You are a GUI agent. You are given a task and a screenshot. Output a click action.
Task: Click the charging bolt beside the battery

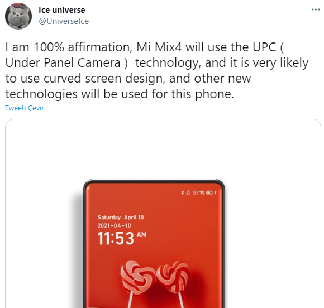pyautogui.click(x=215, y=192)
